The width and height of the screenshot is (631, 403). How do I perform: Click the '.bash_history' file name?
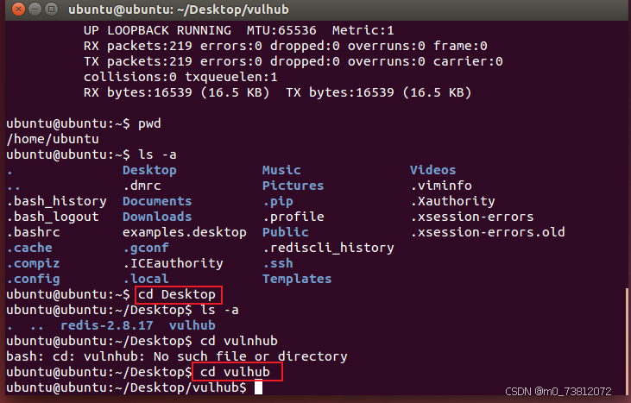pyautogui.click(x=57, y=202)
